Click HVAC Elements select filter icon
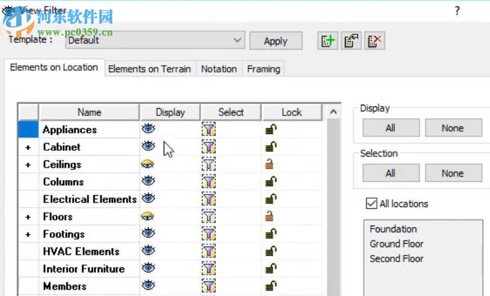Viewport: 490px width, 296px height. (x=209, y=251)
